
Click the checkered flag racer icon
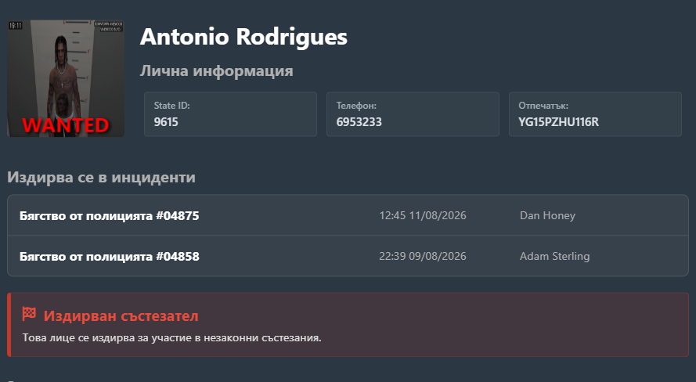click(29, 314)
